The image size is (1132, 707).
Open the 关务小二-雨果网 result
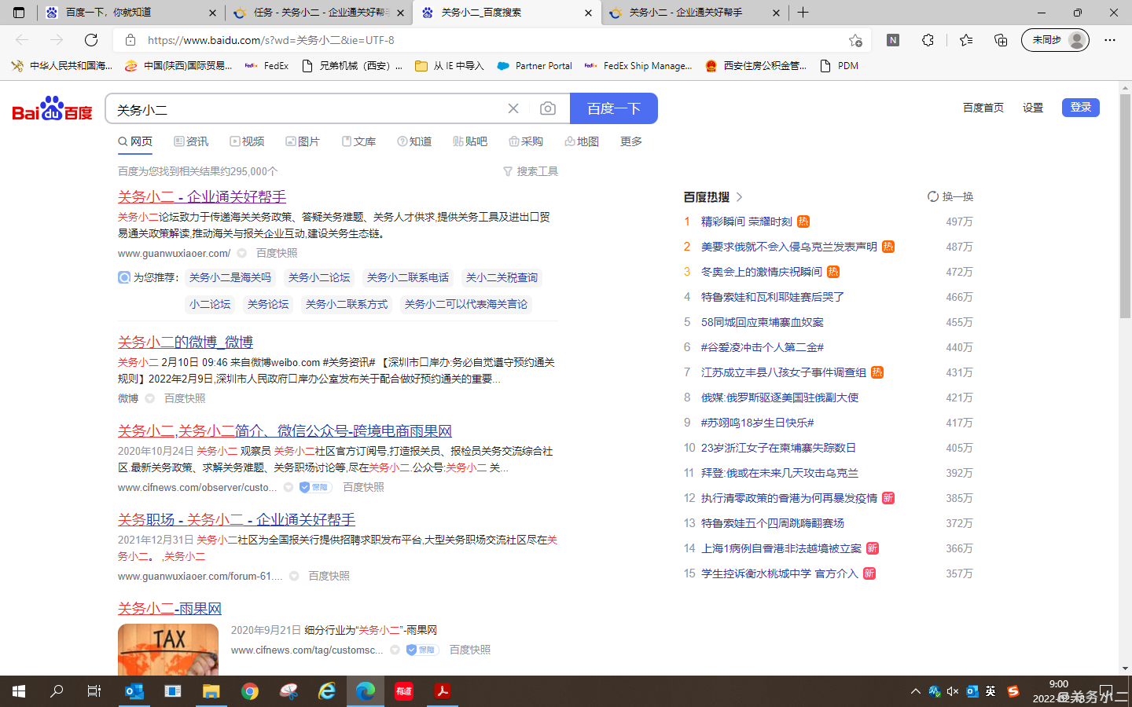(170, 608)
